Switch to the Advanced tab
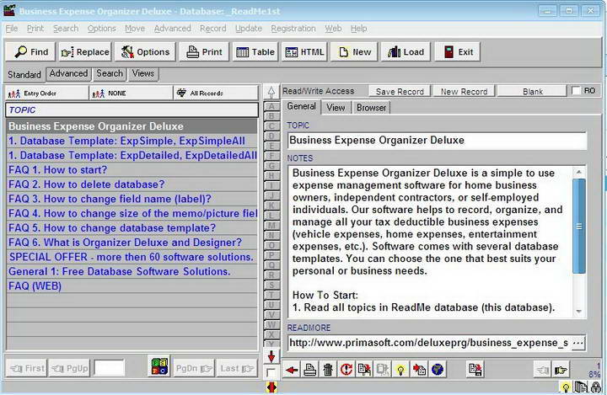The image size is (607, 395). [68, 73]
